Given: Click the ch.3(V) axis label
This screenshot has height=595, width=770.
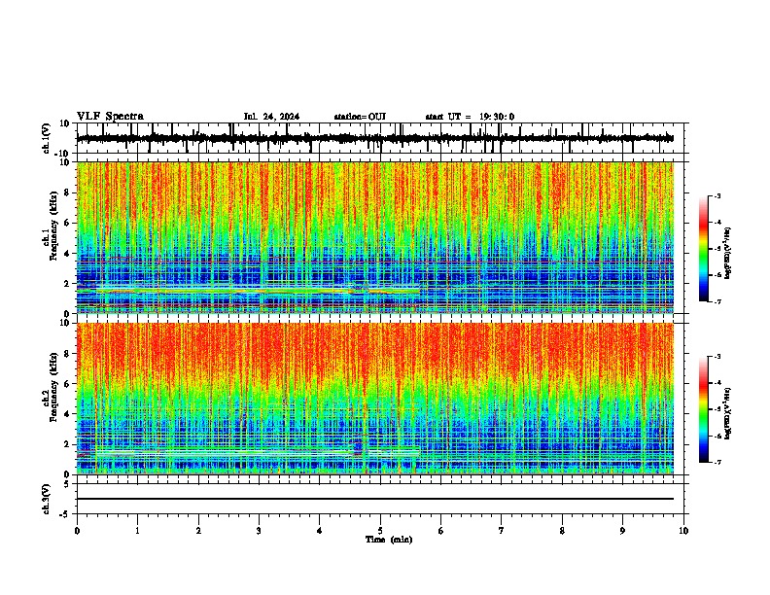Looking at the screenshot, I should (47, 499).
